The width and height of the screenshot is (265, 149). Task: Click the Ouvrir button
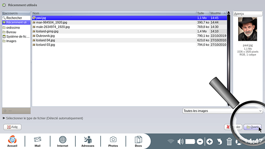[x=252, y=127]
